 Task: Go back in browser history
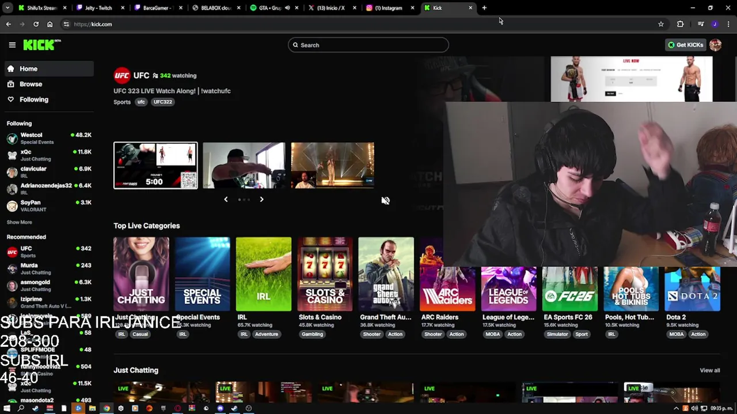click(x=8, y=24)
